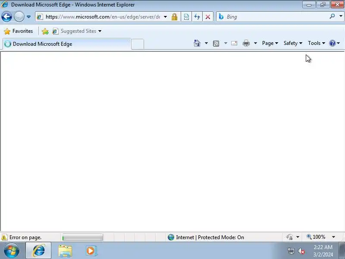The width and height of the screenshot is (345, 259).
Task: Open the recent pages dropdown arrow
Action: [x=28, y=17]
